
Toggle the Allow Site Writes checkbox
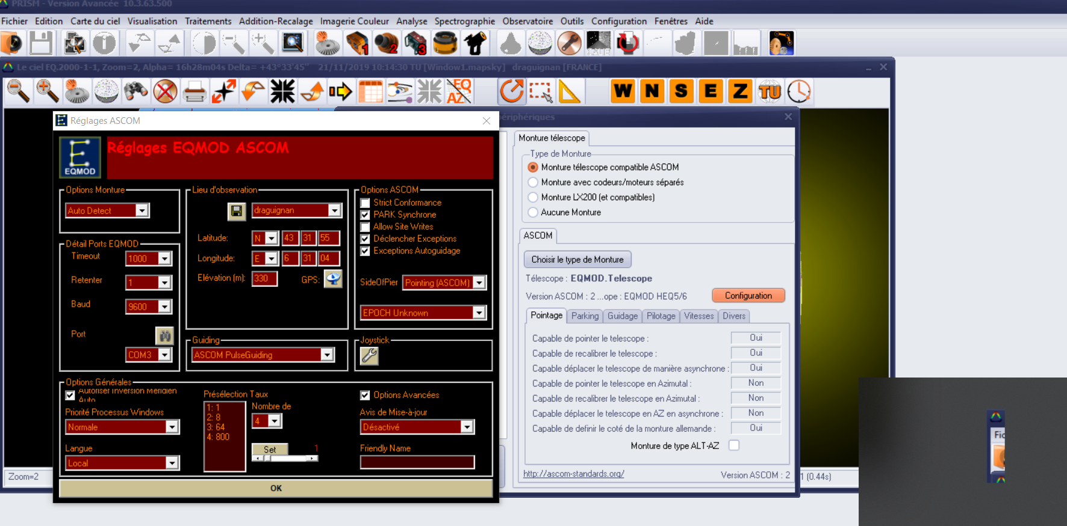tap(365, 227)
